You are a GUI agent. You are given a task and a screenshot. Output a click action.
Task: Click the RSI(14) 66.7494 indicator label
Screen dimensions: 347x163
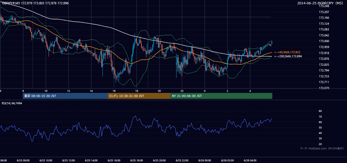(12, 103)
